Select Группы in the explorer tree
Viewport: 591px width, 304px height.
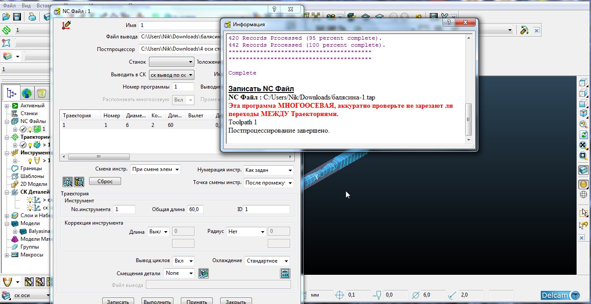tap(30, 247)
